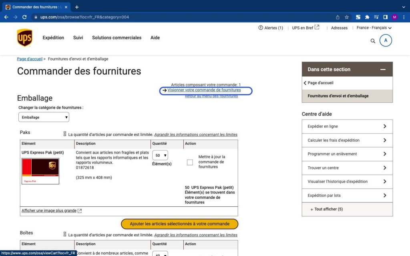410x256 pixels.
Task: Click the S extension icon
Action: tap(358, 17)
